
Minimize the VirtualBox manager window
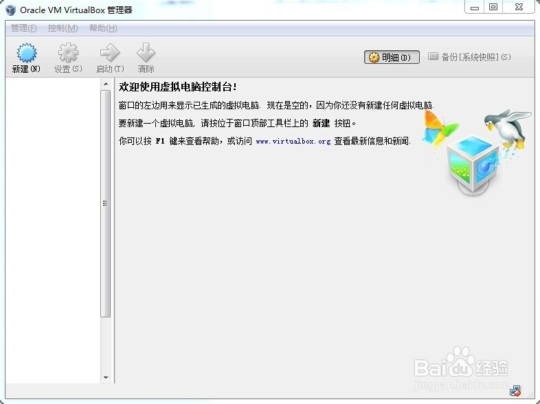tap(475, 7)
